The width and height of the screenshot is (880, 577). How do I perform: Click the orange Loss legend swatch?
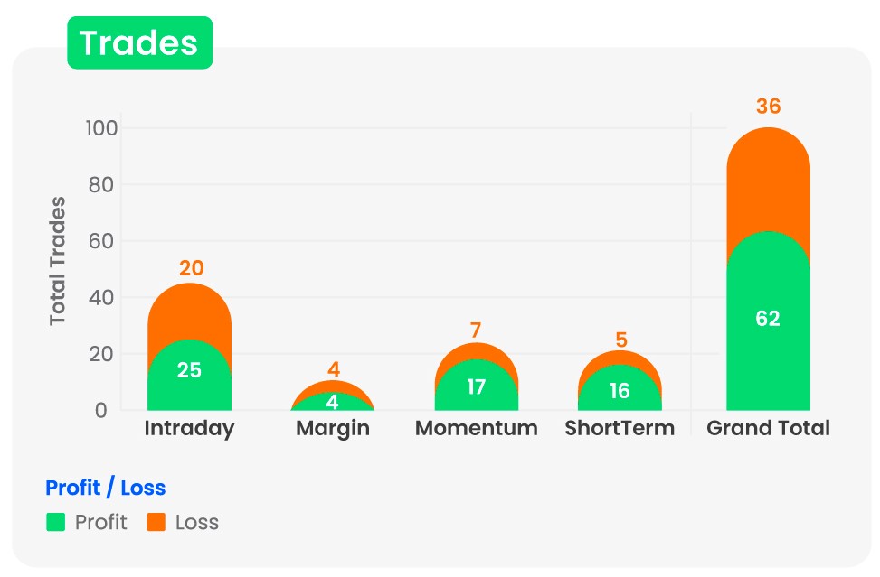(156, 522)
